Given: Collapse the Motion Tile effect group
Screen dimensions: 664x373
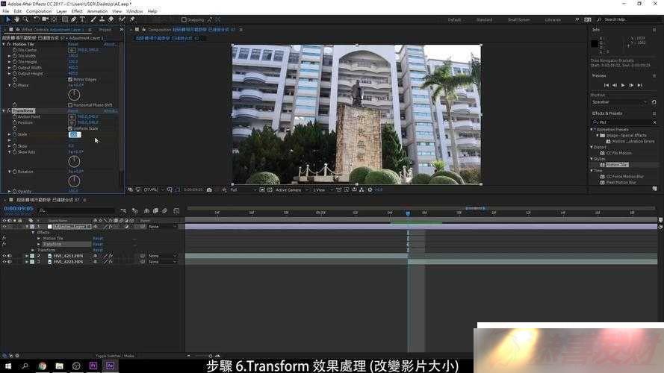Looking at the screenshot, I should click(x=4, y=44).
